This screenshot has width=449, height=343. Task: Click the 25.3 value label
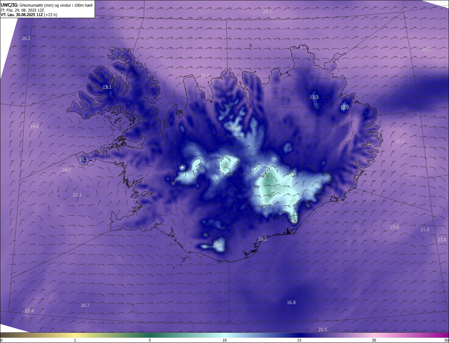coord(400,142)
